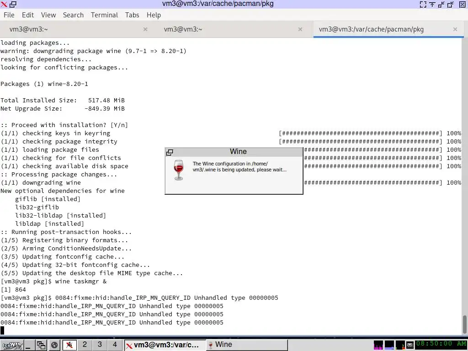Close the /var/cache/pacman/pkg tab
Screen dimensions: 468x351
(x=455, y=29)
